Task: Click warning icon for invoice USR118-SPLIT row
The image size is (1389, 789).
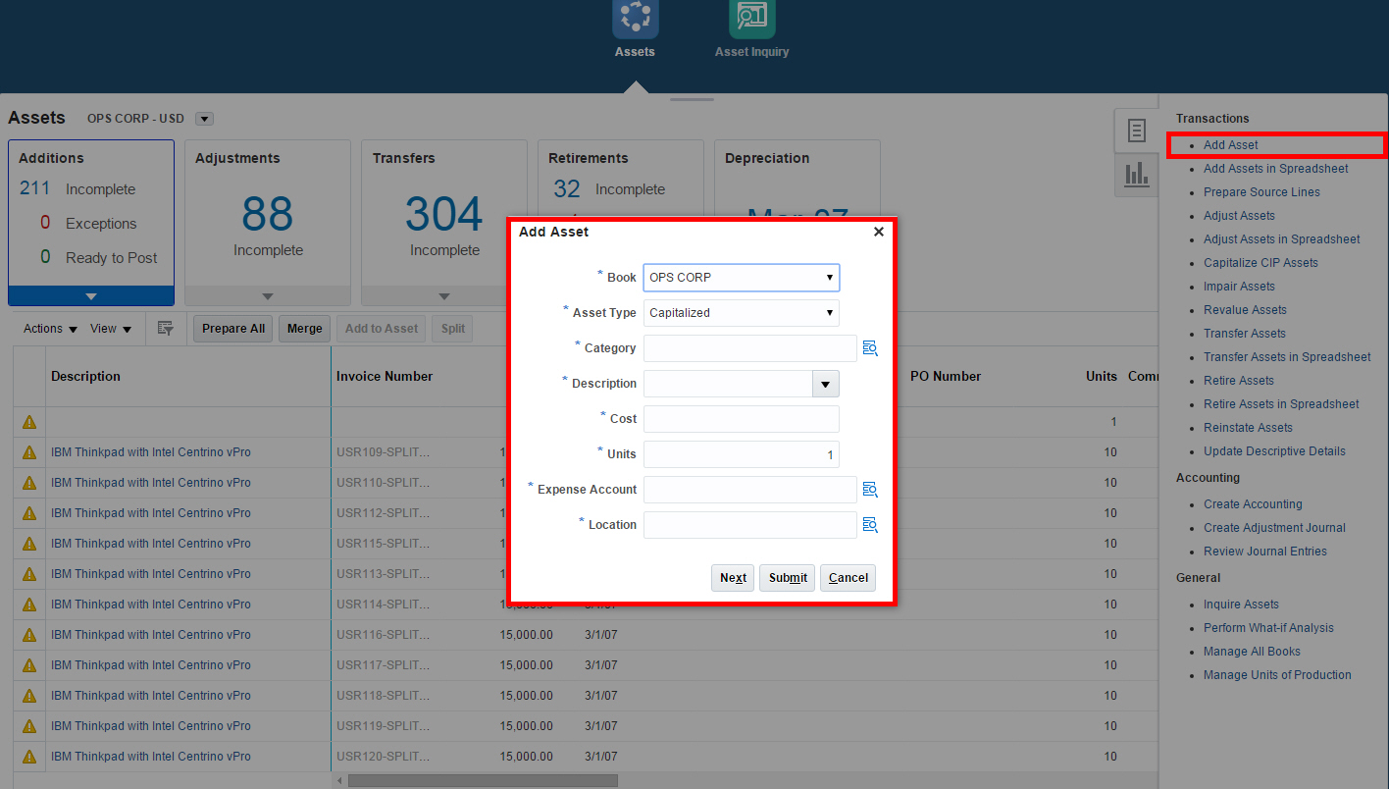Action: tap(29, 696)
